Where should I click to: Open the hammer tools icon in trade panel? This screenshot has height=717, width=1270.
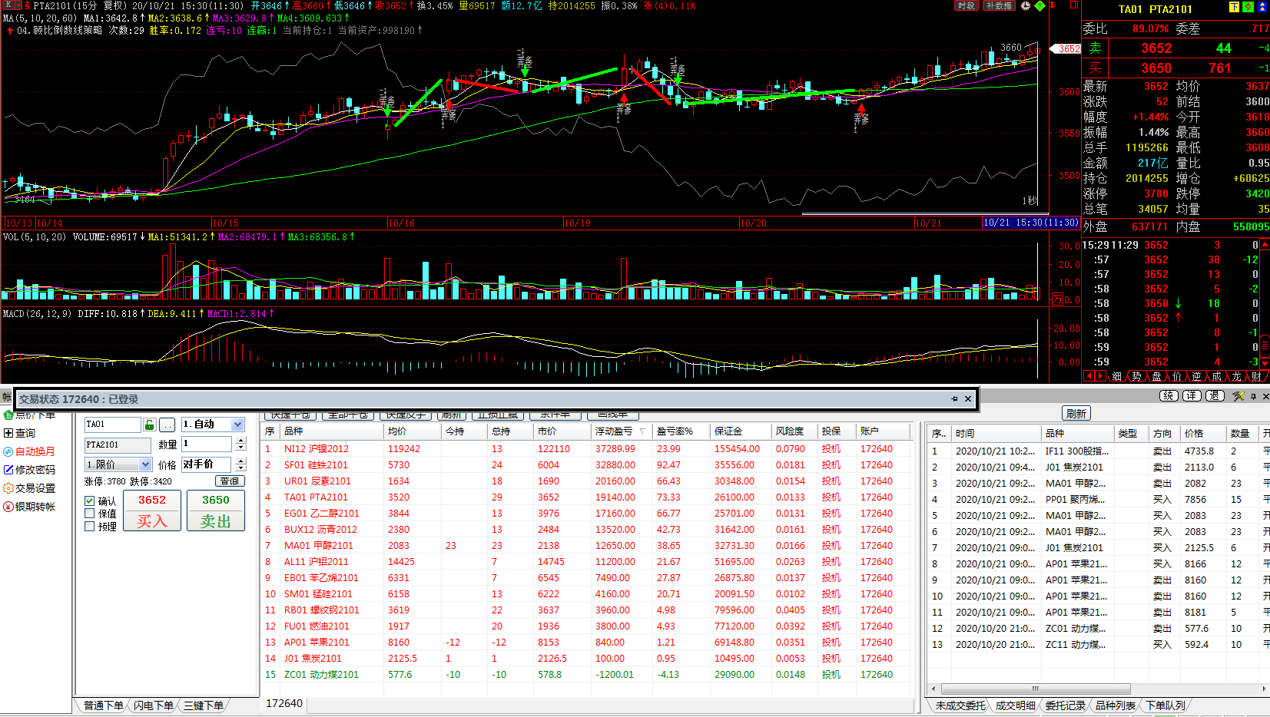tap(1238, 396)
